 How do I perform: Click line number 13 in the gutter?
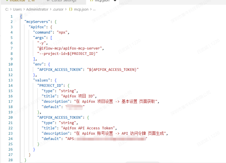pos(10,80)
